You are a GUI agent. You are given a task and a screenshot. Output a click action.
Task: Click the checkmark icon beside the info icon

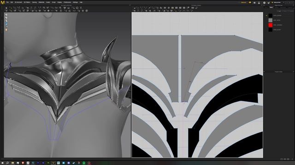pos(268,3)
